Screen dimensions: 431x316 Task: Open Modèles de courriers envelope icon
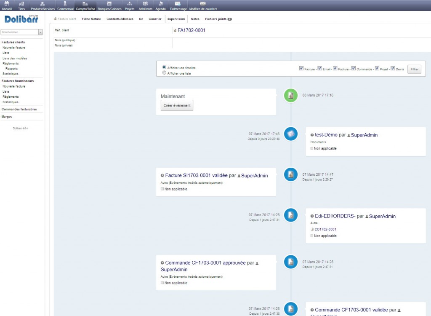(x=202, y=4)
